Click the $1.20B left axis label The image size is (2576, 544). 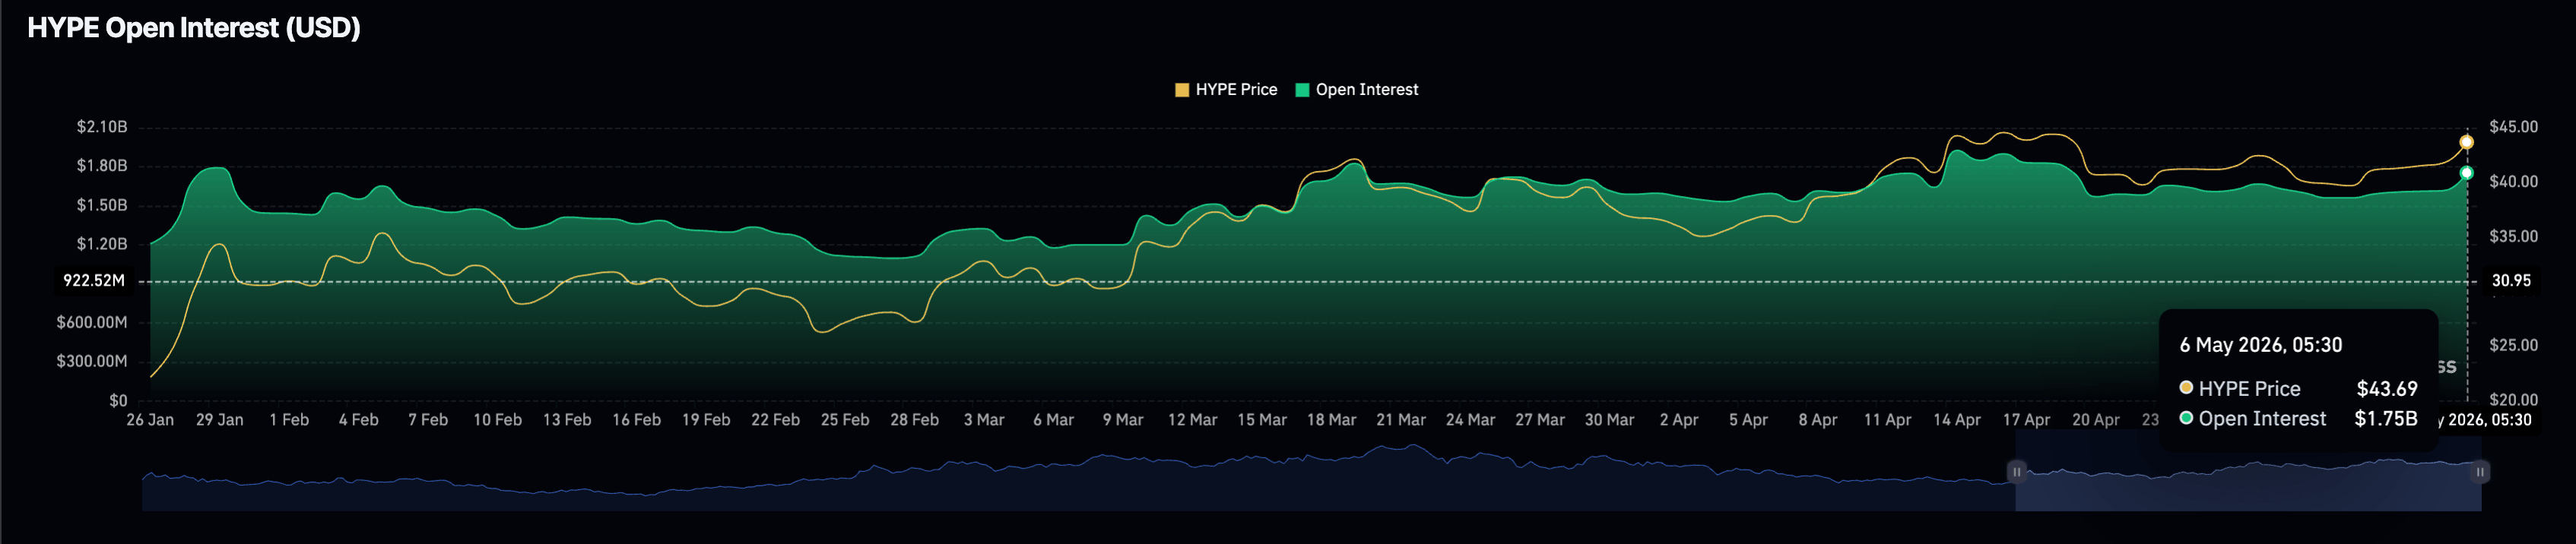tap(102, 244)
